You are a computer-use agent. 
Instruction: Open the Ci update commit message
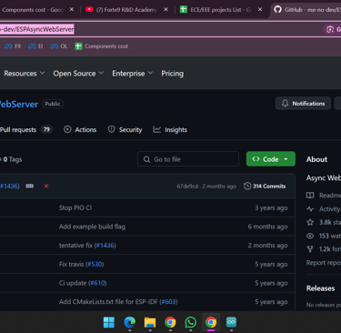tap(73, 283)
